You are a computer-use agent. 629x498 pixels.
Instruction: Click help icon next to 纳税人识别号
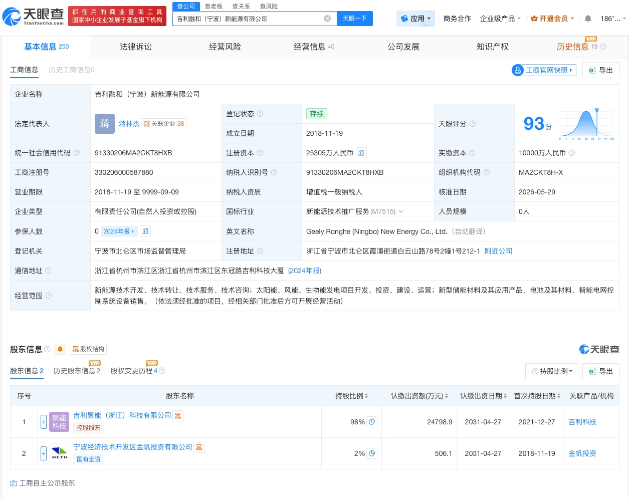(x=274, y=172)
